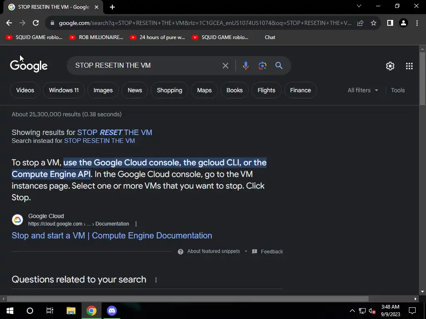Screen dimensions: 426x319
Task: Switch to Finance results
Action: 300,90
